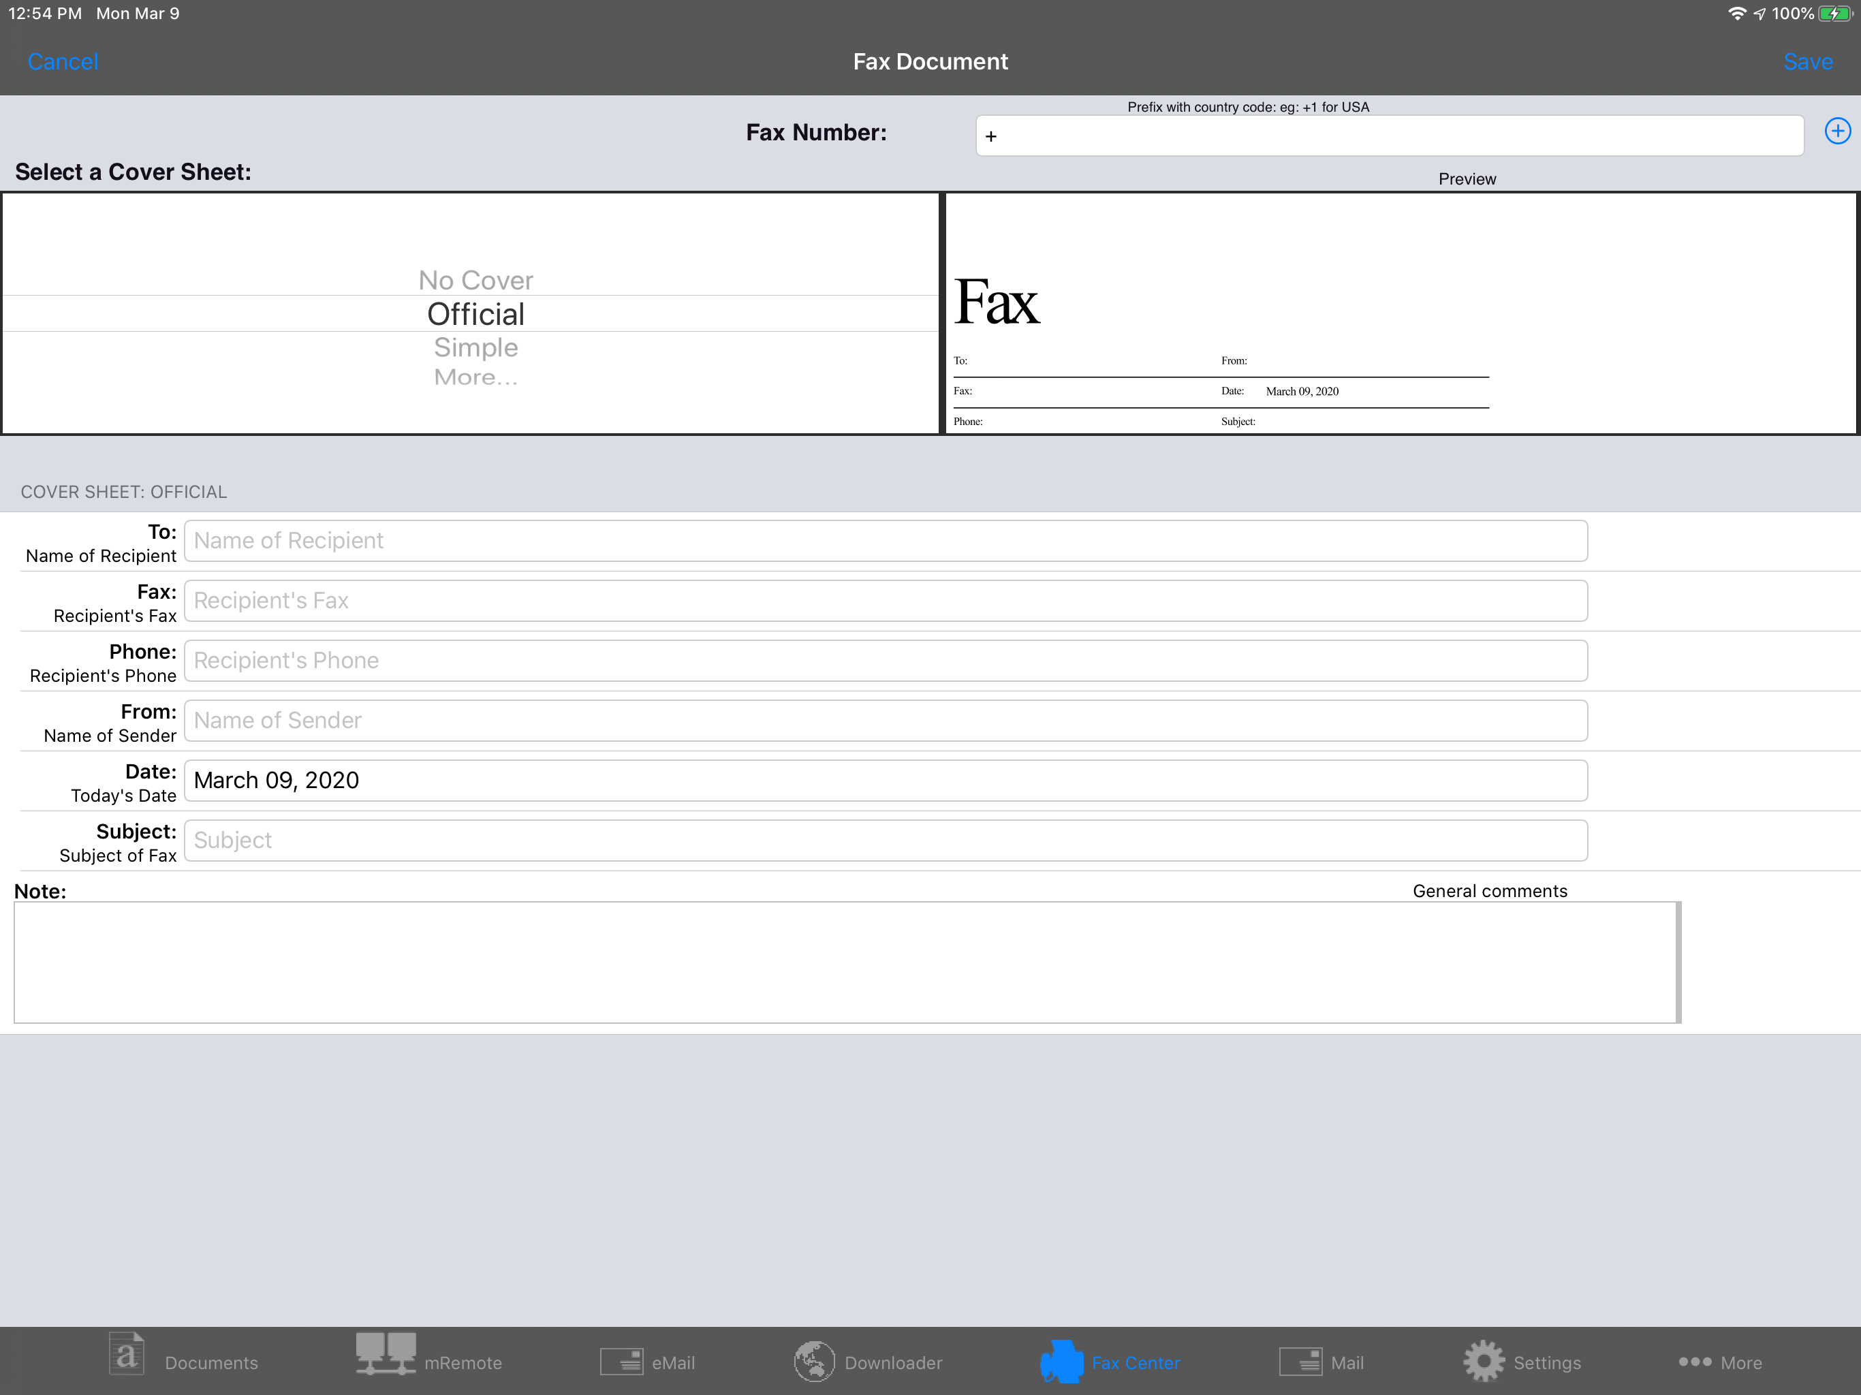Tap the 'COVER SHEET: OFFICIAL' section header

coord(124,491)
